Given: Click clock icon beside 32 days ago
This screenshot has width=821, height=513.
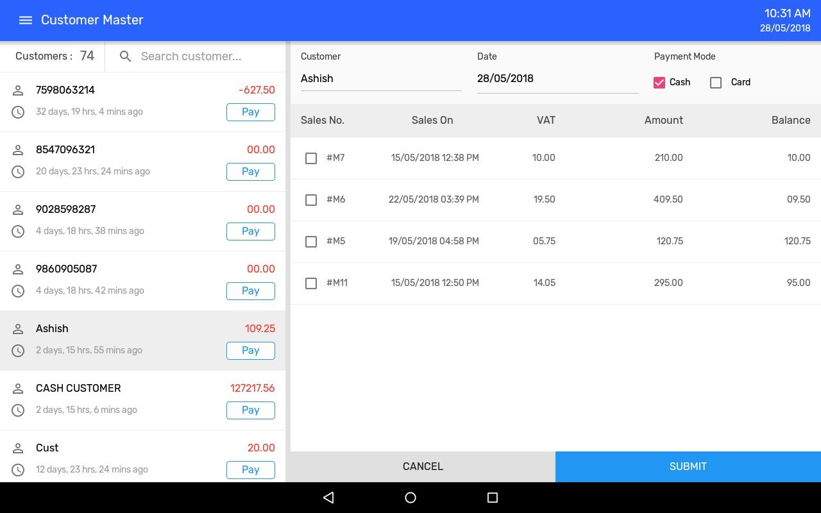Looking at the screenshot, I should (x=18, y=112).
